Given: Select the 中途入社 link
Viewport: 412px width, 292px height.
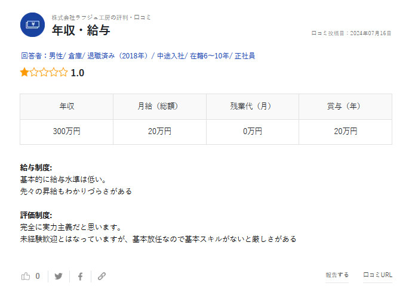Looking at the screenshot, I should (171, 56).
